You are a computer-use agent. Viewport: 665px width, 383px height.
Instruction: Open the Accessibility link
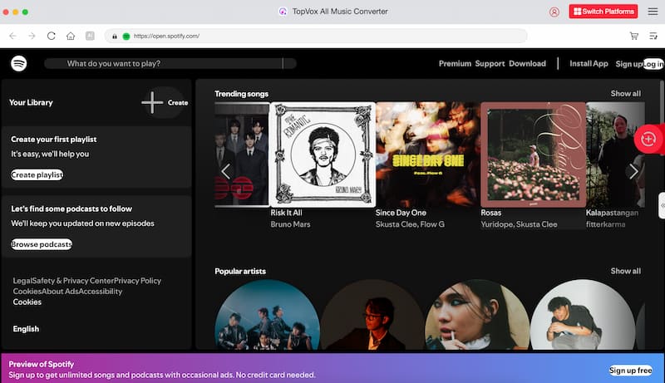(101, 292)
